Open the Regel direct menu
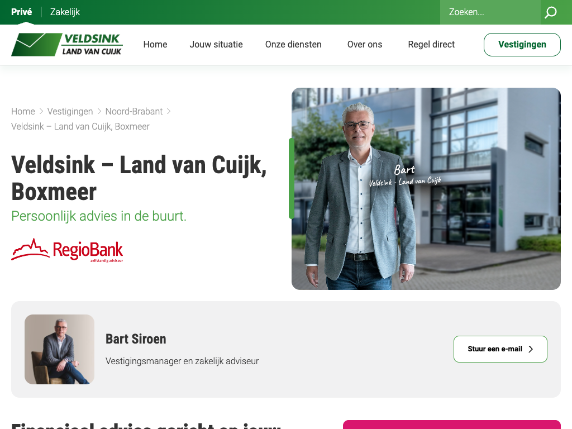The height and width of the screenshot is (429, 572). click(x=431, y=45)
